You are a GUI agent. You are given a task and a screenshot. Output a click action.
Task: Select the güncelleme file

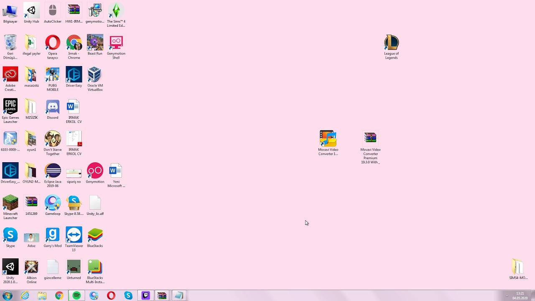tap(53, 270)
